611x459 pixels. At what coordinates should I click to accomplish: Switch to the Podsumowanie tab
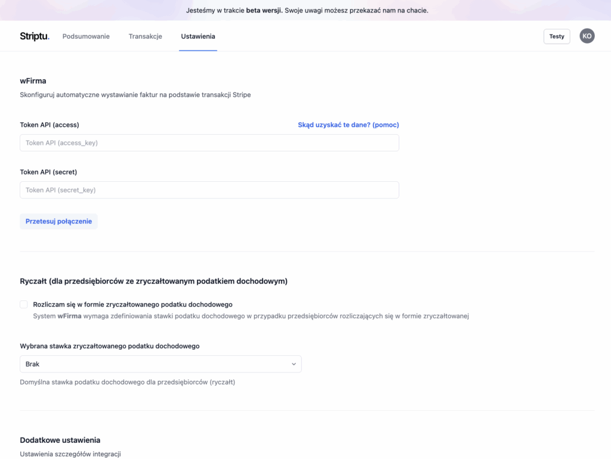[86, 36]
